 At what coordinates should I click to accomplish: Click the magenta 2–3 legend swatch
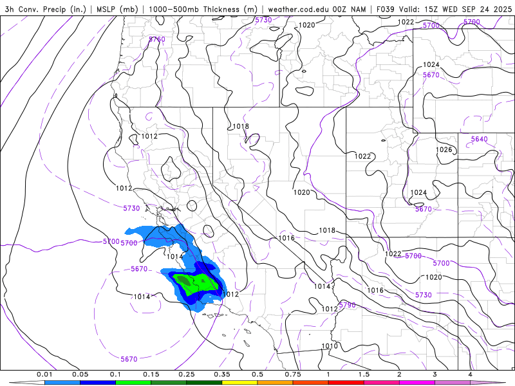point(417,383)
